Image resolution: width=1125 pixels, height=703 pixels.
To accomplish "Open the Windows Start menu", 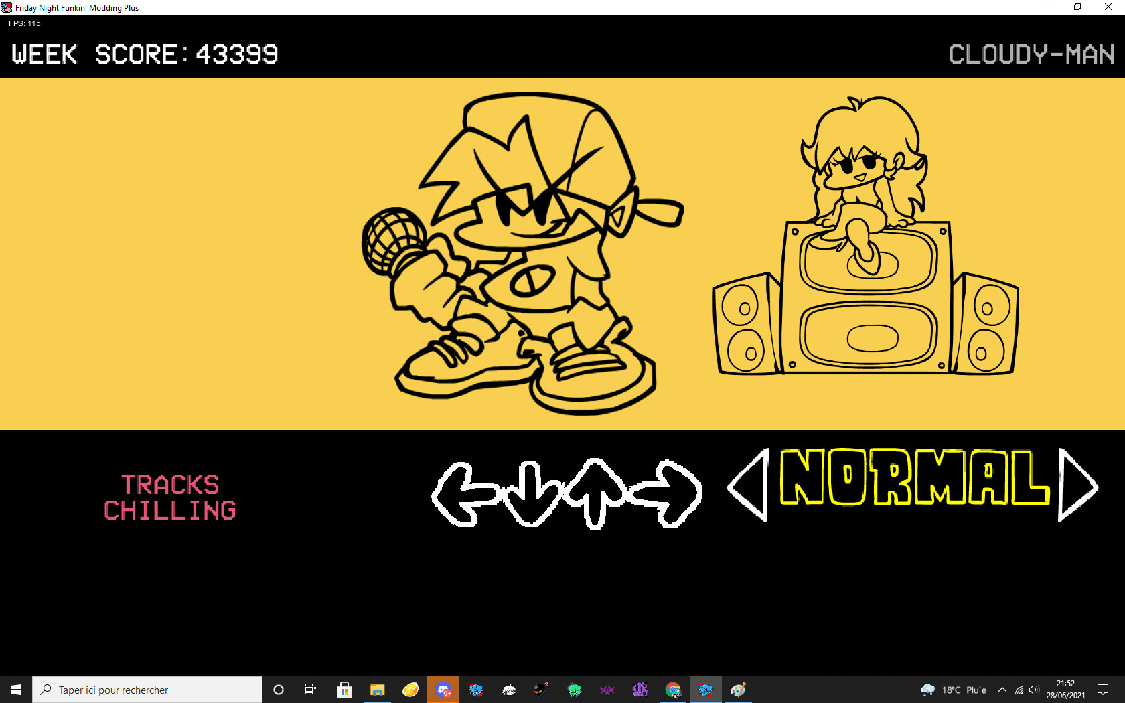I will point(16,690).
